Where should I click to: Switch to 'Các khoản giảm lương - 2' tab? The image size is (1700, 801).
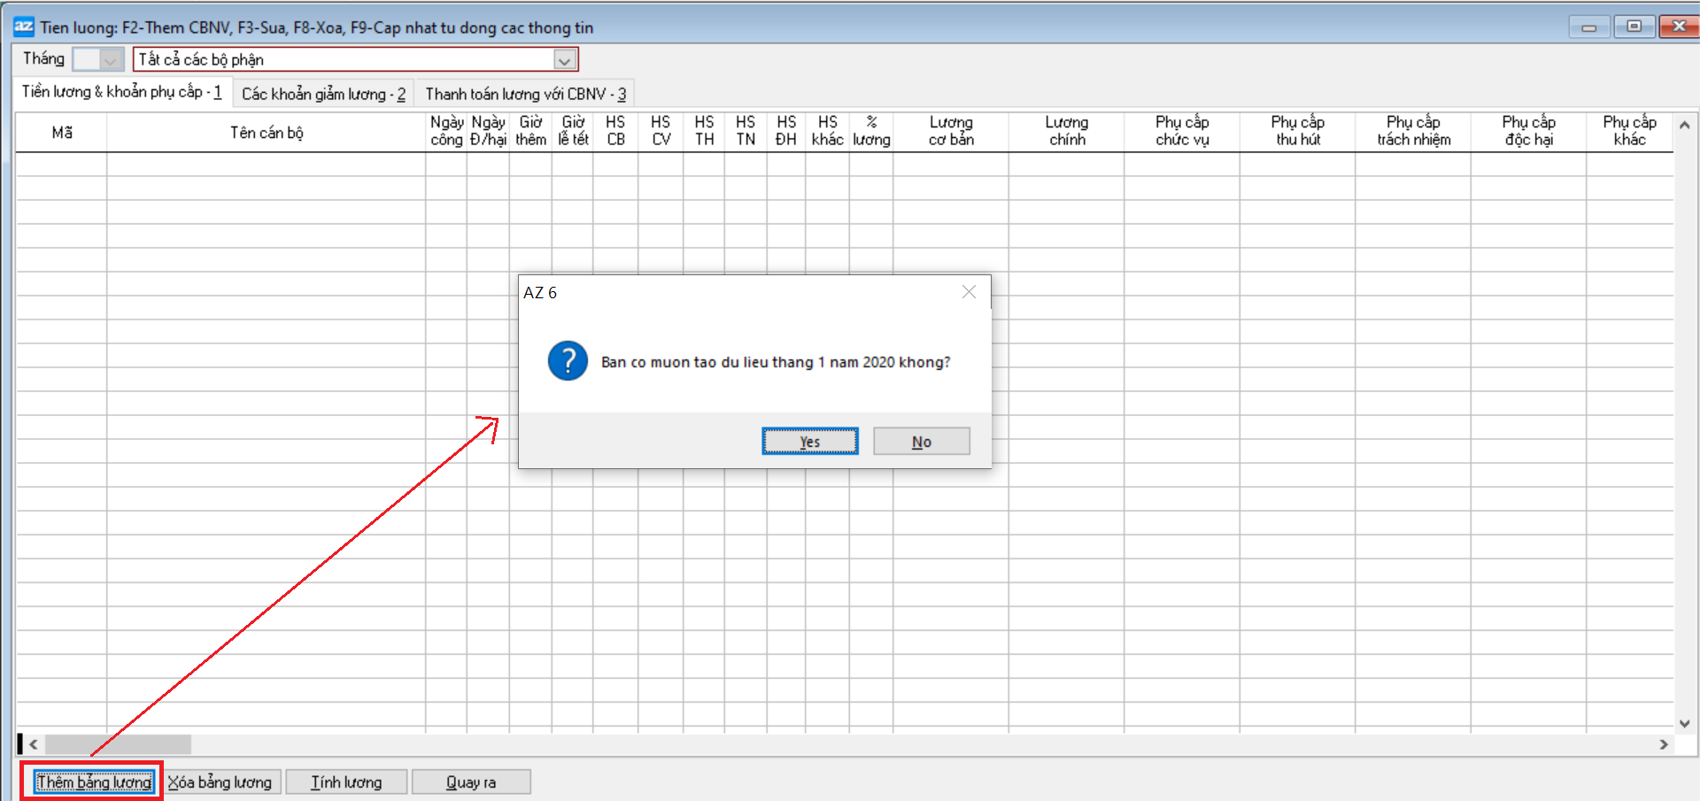coord(323,94)
